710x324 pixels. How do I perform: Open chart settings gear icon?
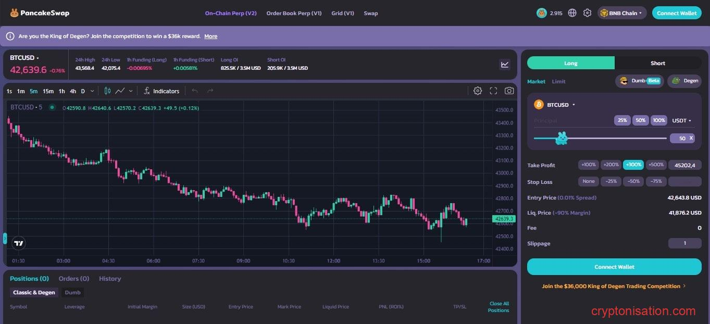click(x=477, y=91)
